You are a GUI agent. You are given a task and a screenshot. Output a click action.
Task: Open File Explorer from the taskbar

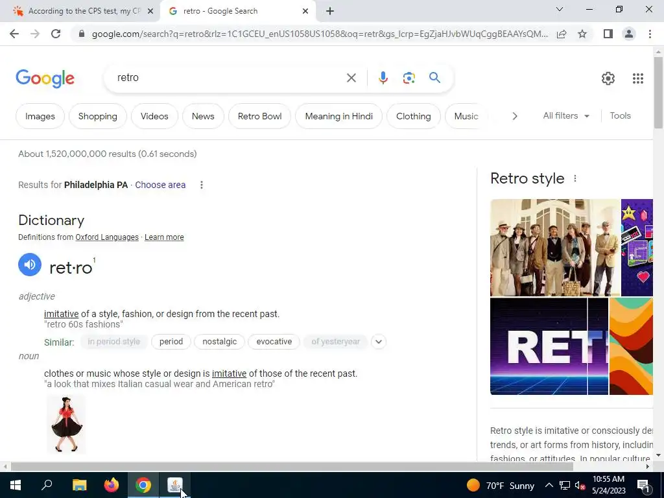pos(79,485)
